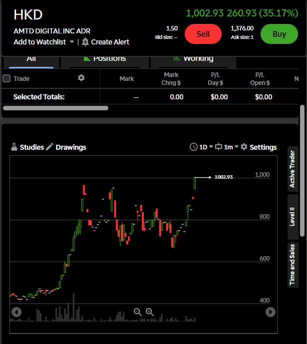Click the HKD ticker symbol
The height and width of the screenshot is (344, 307).
[28, 14]
